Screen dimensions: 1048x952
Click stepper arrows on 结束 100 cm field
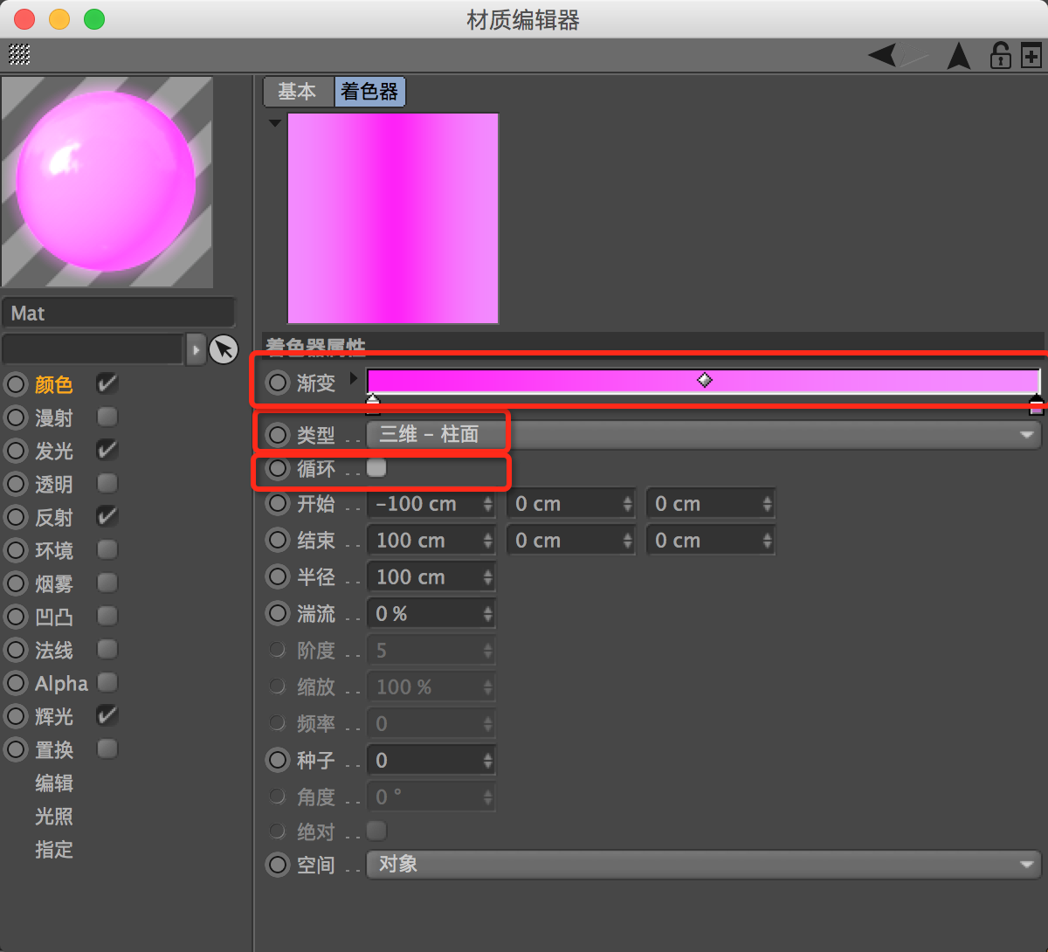[x=487, y=541]
